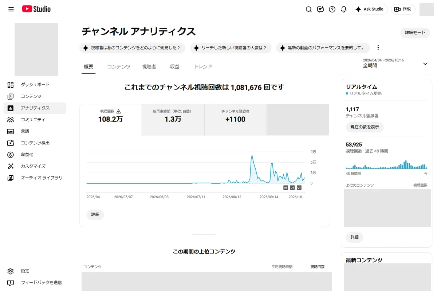Switch to the 収益 tab
The image size is (437, 291).
[x=175, y=67]
